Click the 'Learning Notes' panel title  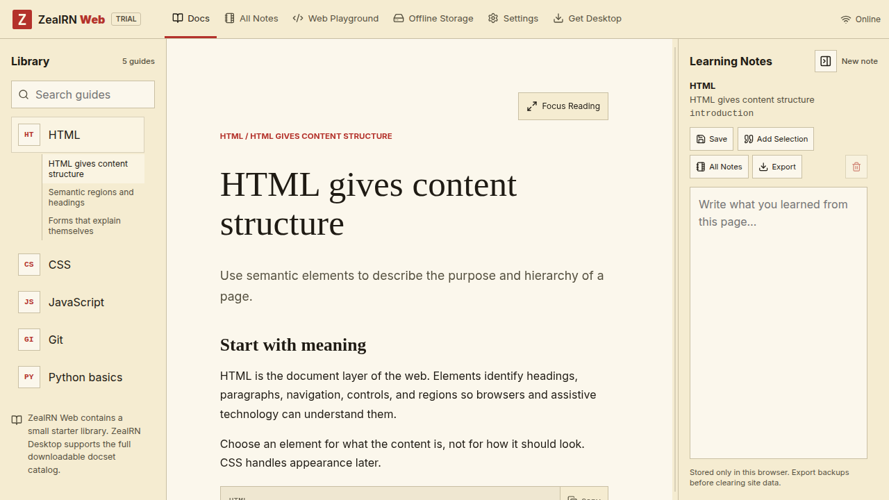click(731, 61)
